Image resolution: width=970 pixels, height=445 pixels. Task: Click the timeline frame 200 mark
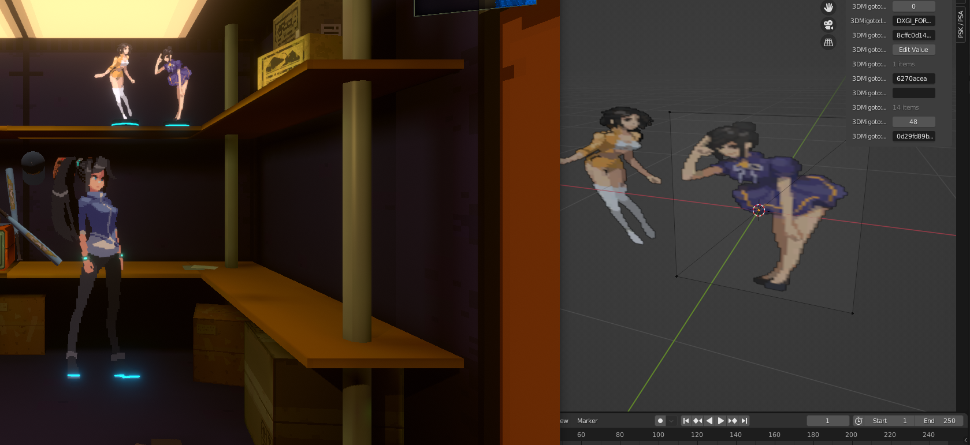pos(851,435)
